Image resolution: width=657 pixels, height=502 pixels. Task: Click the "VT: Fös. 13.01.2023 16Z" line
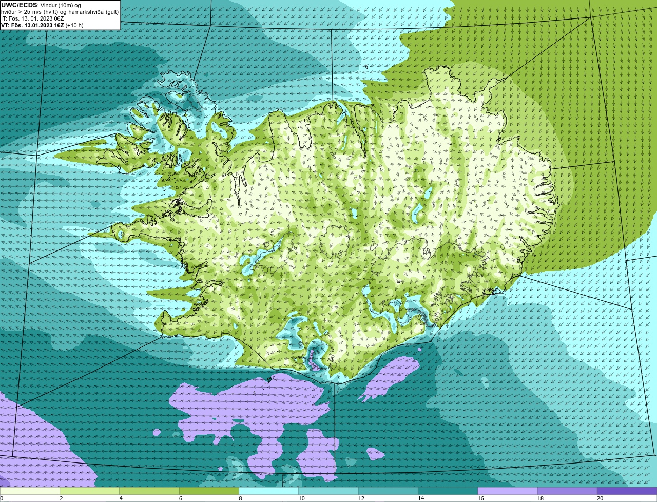42,25
